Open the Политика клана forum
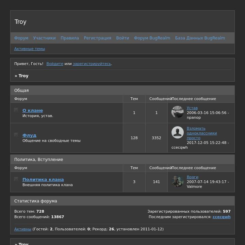The image size is (245, 245). [43, 180]
